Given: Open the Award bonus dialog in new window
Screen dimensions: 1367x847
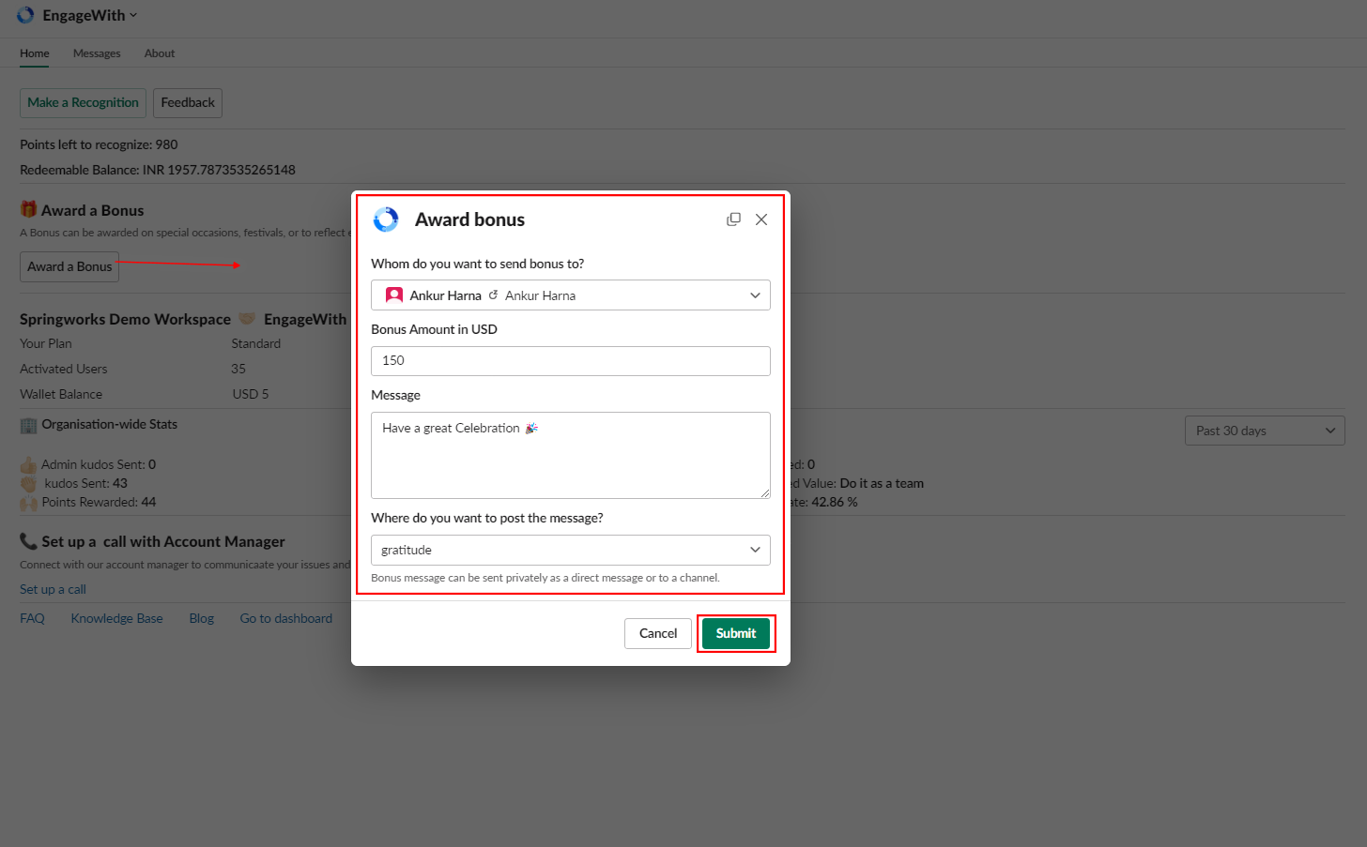Looking at the screenshot, I should (733, 219).
